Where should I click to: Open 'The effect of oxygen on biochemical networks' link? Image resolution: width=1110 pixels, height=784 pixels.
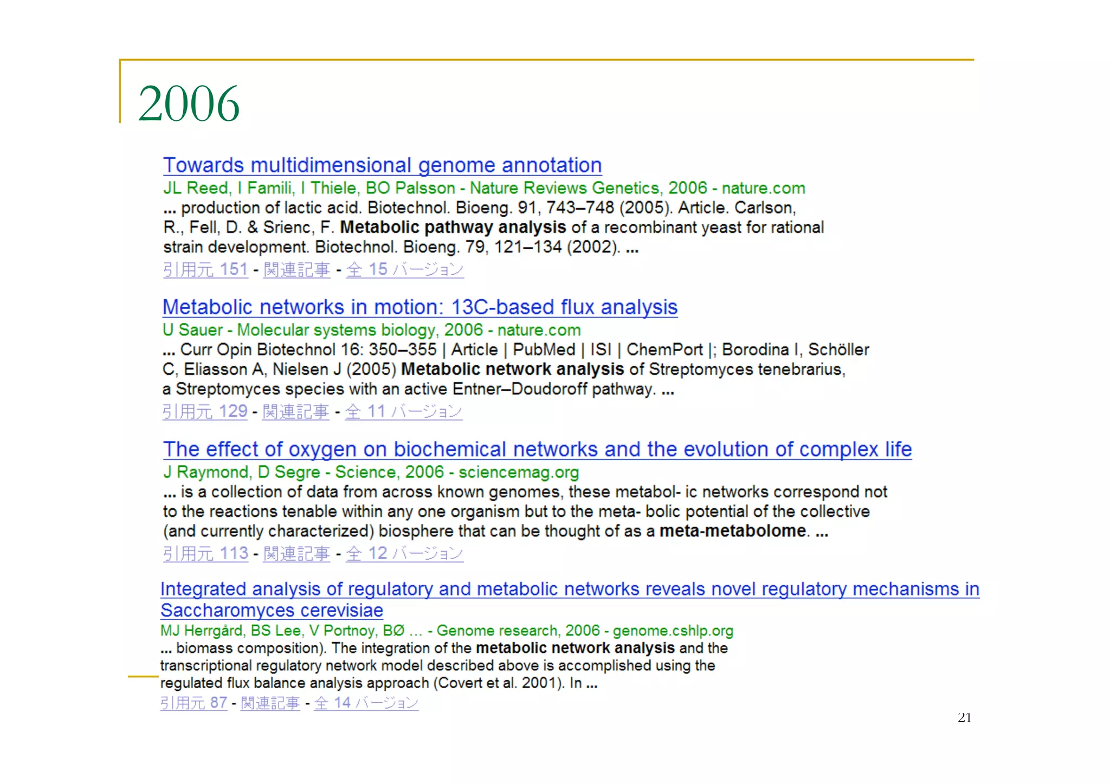click(x=537, y=449)
